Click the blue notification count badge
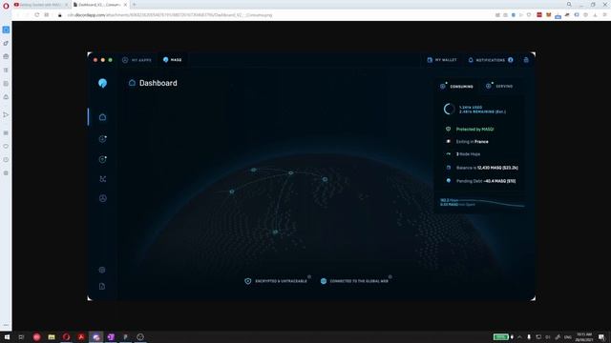This screenshot has height=343, width=611. click(511, 60)
